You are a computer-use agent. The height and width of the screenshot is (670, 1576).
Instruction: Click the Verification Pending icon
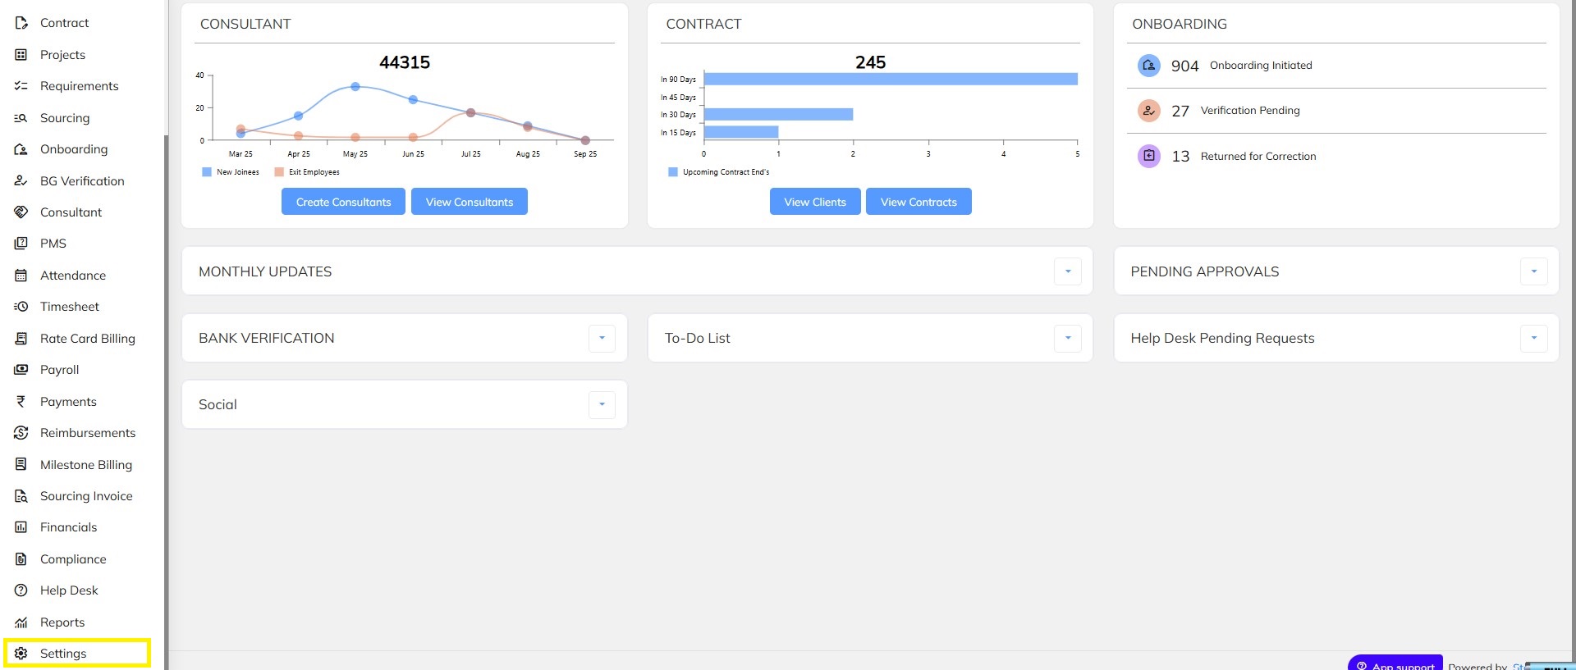pyautogui.click(x=1149, y=111)
